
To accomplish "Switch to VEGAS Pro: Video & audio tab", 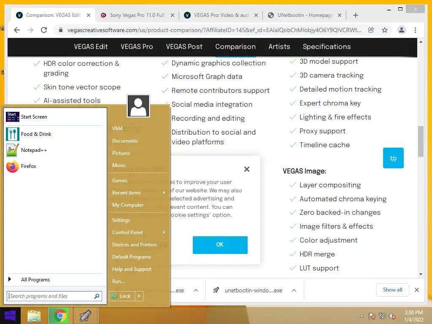I will click(x=221, y=15).
